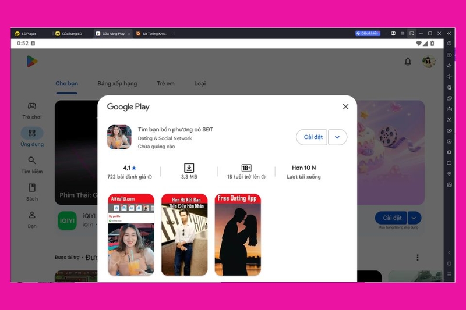
Task: Switch to the Trẻ em tab
Action: 165,84
